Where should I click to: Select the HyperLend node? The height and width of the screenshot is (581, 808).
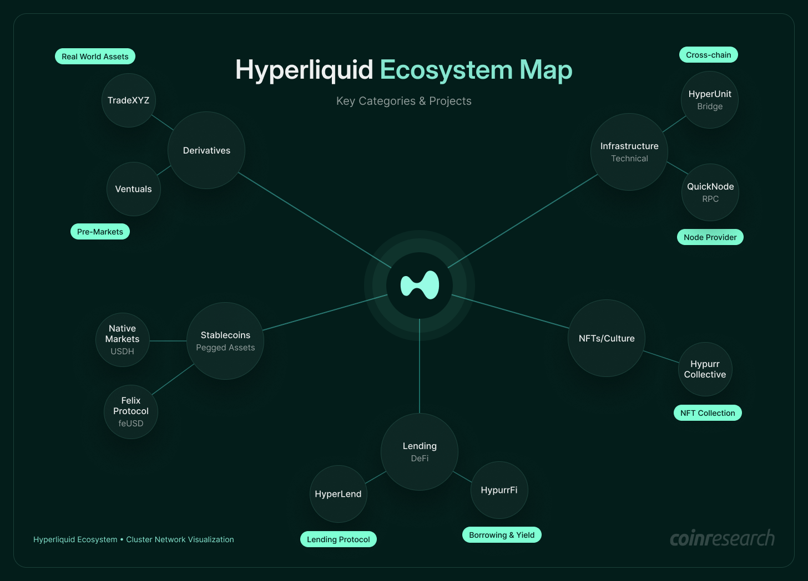339,494
